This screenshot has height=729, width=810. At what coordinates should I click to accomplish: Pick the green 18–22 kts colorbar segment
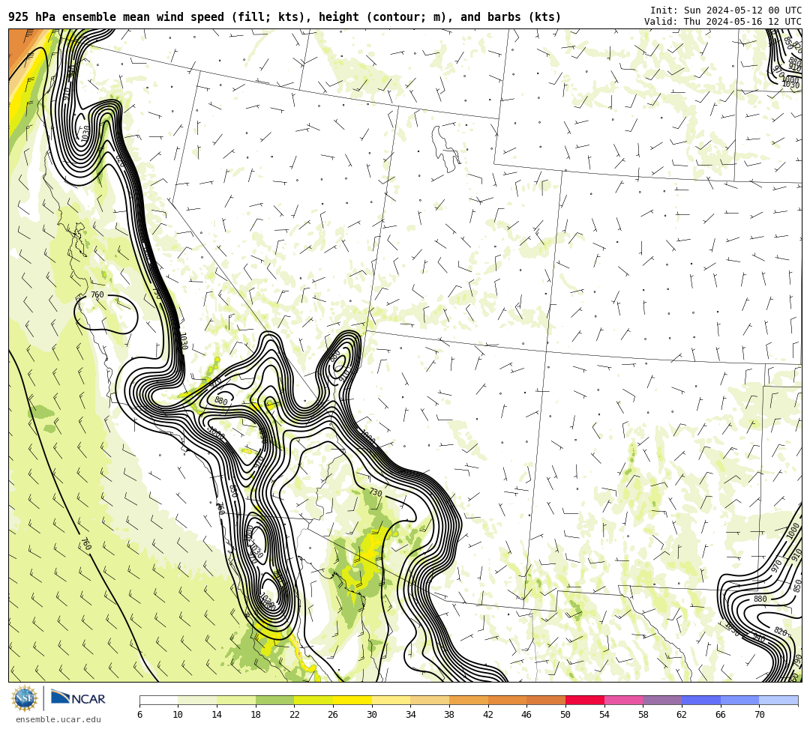pos(274,700)
